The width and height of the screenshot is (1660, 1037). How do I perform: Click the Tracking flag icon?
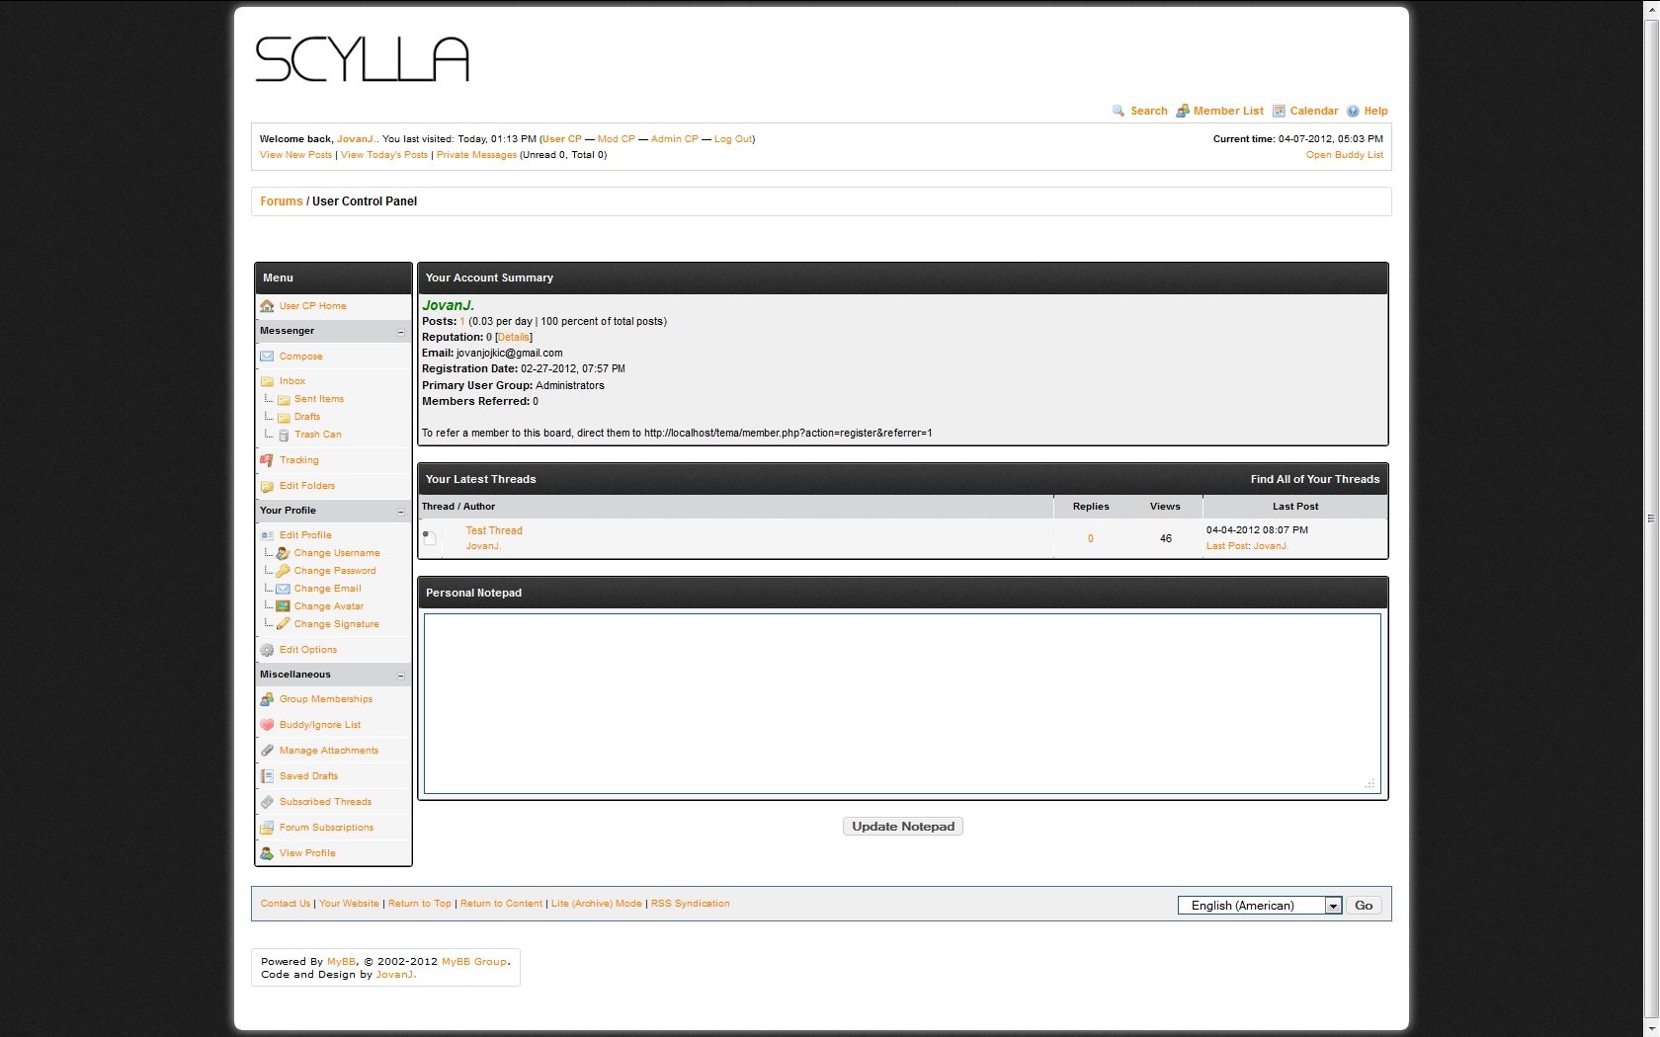click(x=267, y=460)
